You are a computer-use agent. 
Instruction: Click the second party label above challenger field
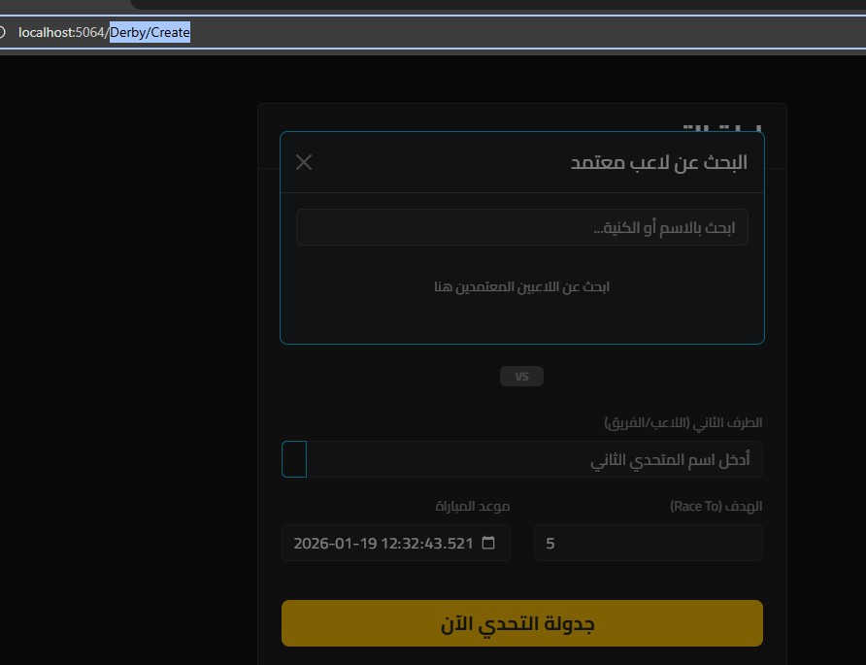coord(683,423)
